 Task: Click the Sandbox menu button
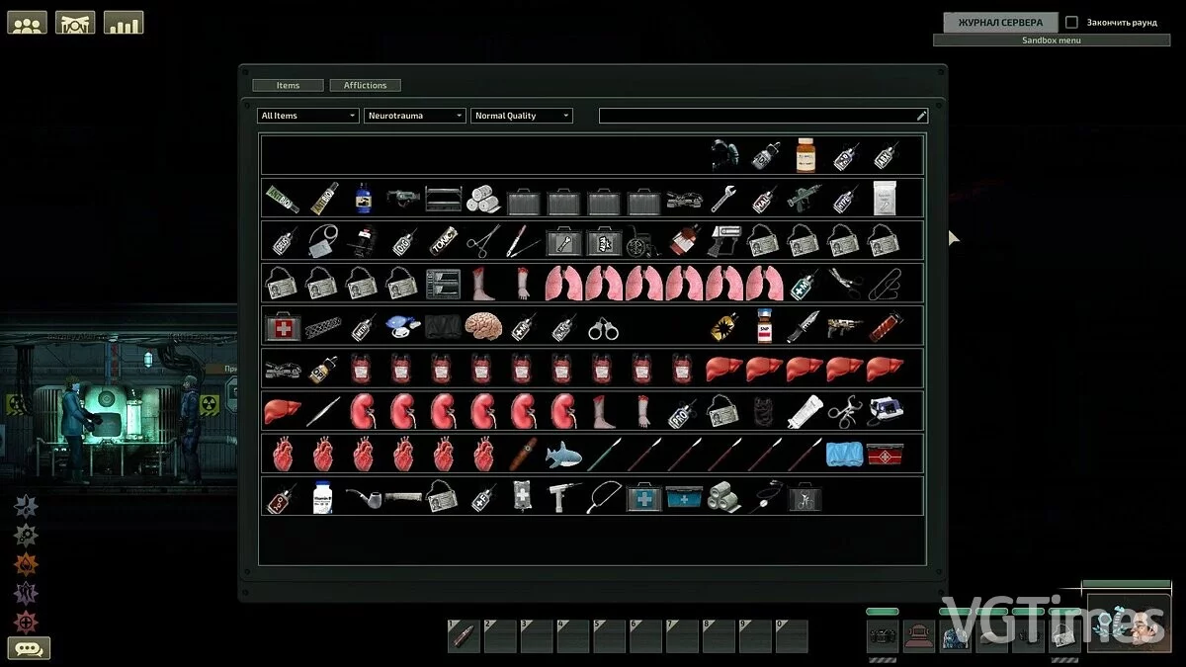(1052, 41)
